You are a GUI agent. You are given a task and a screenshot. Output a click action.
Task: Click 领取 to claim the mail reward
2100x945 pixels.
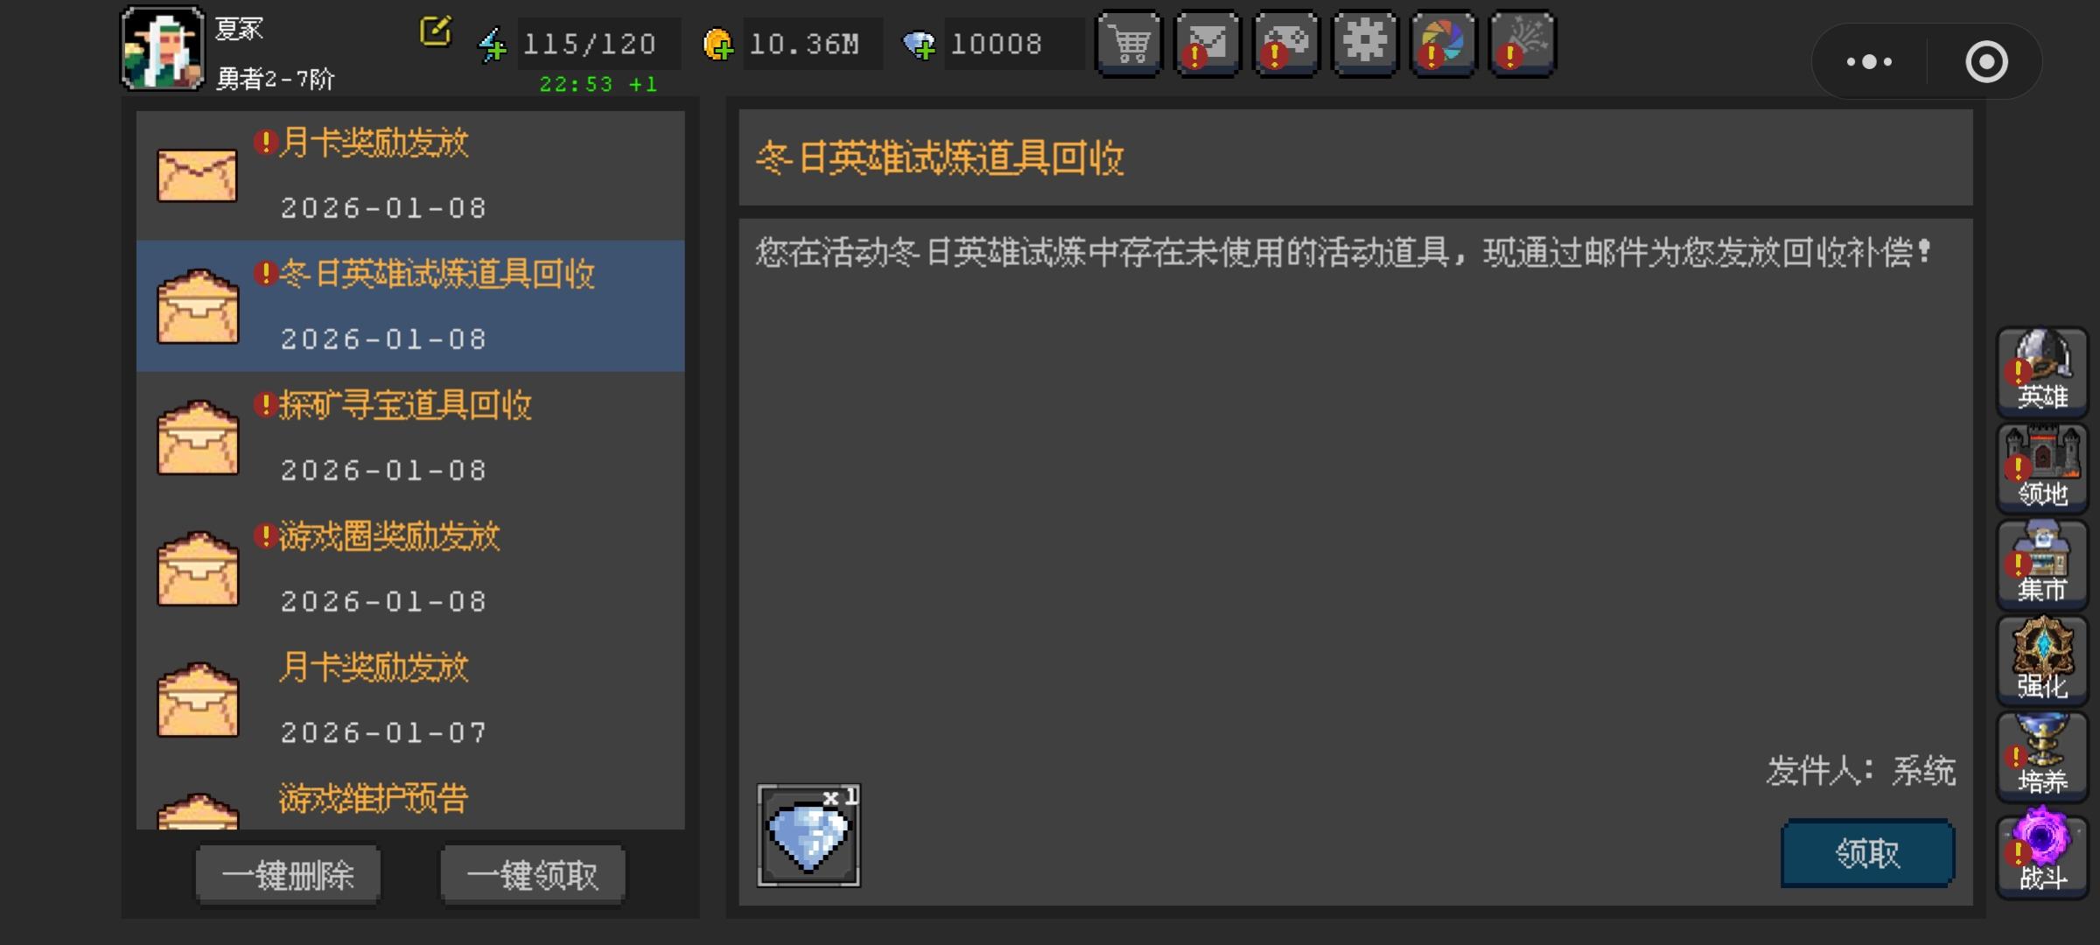click(1867, 853)
